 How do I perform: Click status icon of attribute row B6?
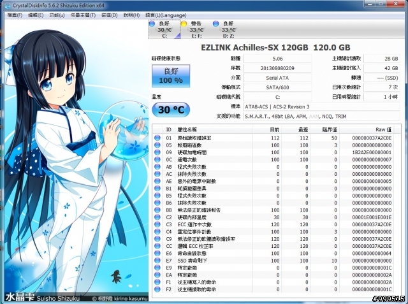pyautogui.click(x=157, y=203)
